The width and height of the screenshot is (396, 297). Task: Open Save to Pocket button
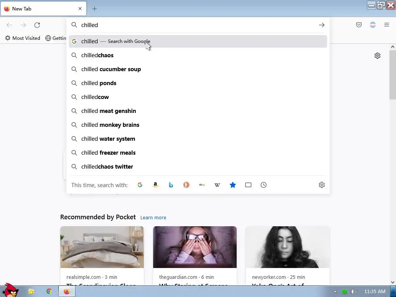[x=359, y=25]
